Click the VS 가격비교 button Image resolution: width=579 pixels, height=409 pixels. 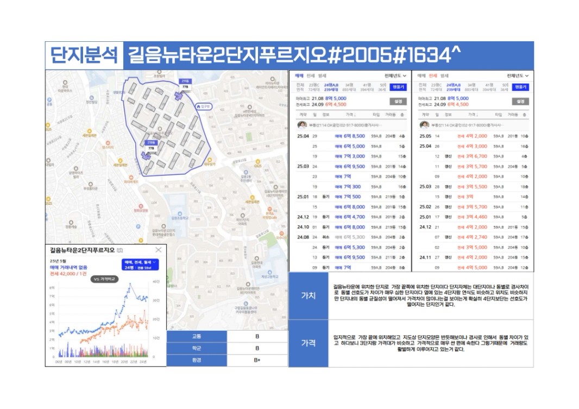point(104,279)
